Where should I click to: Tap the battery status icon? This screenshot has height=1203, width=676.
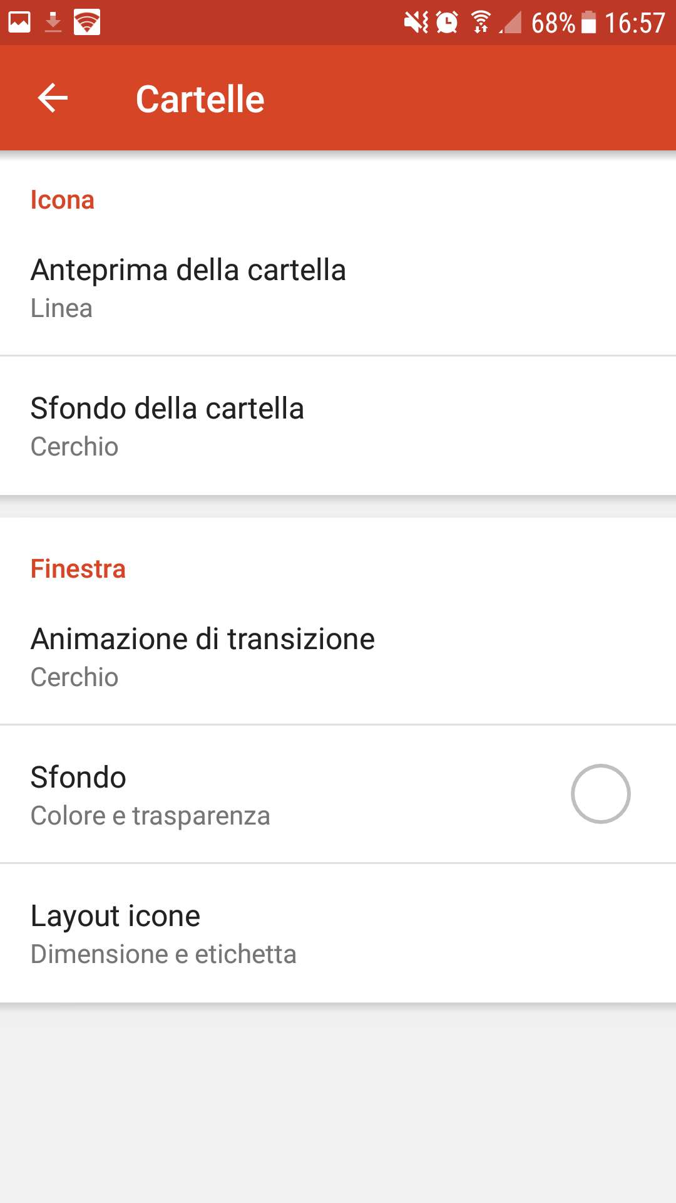pyautogui.click(x=588, y=23)
